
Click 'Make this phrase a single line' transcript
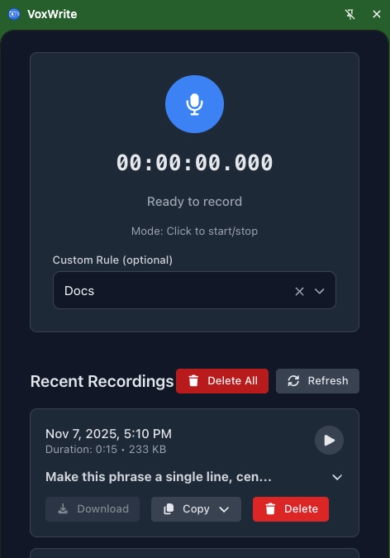pos(159,477)
